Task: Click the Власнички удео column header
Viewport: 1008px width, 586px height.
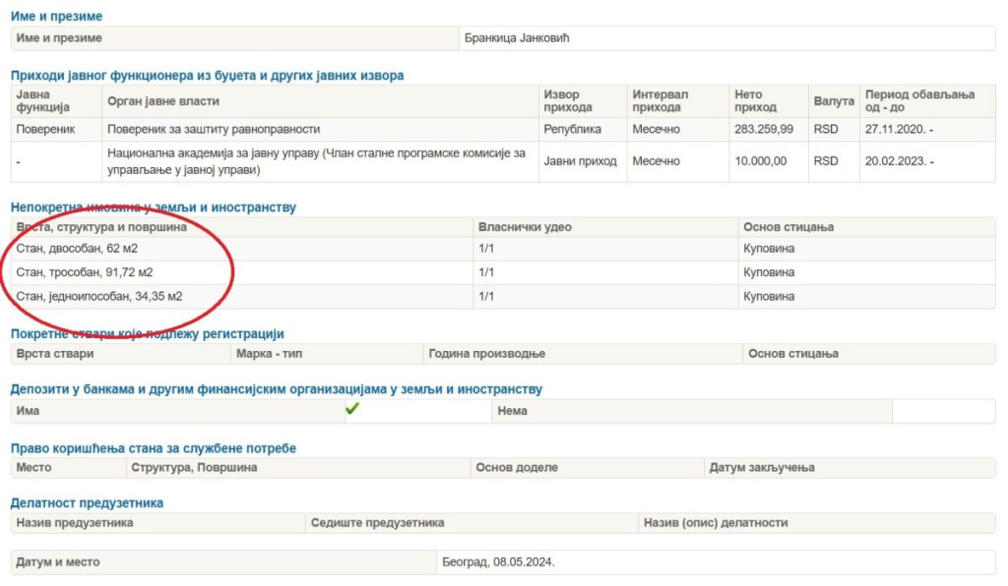Action: [x=525, y=227]
